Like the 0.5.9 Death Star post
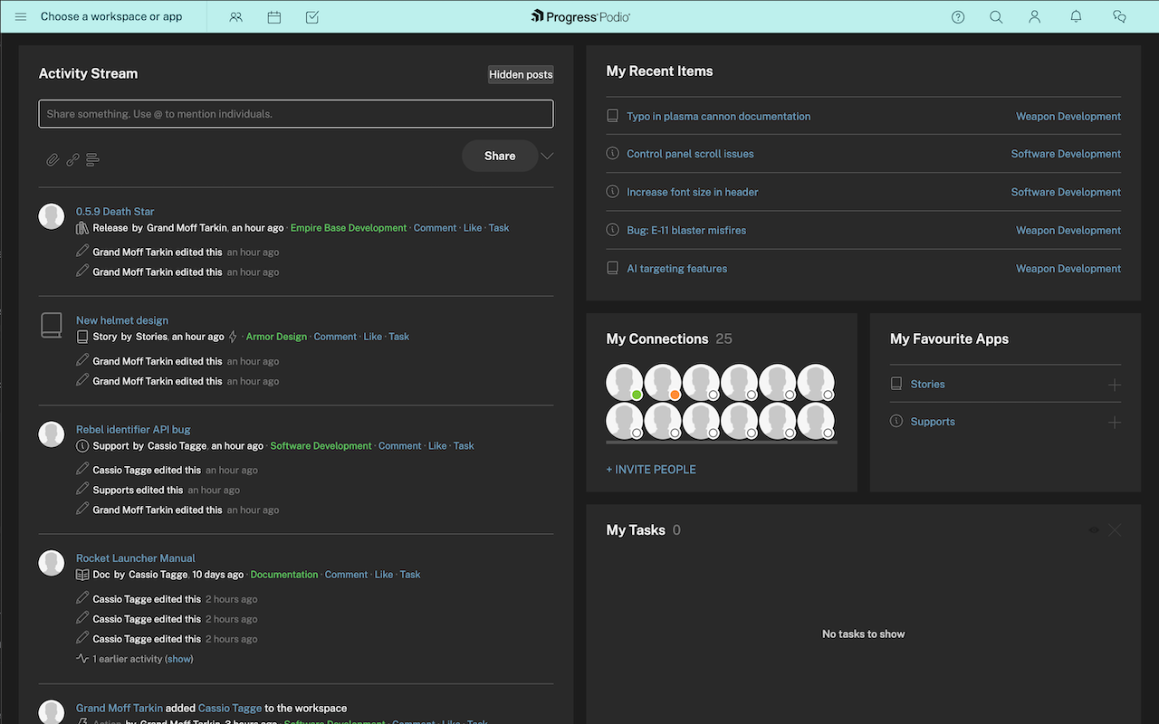The width and height of the screenshot is (1159, 724). pos(473,228)
